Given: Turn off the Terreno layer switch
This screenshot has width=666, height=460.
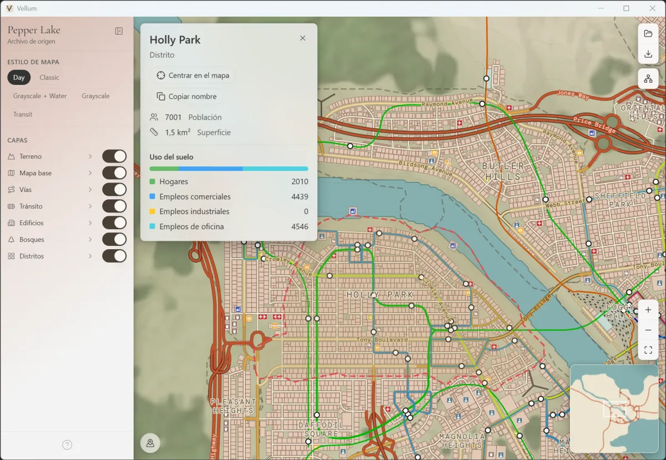Looking at the screenshot, I should (114, 156).
